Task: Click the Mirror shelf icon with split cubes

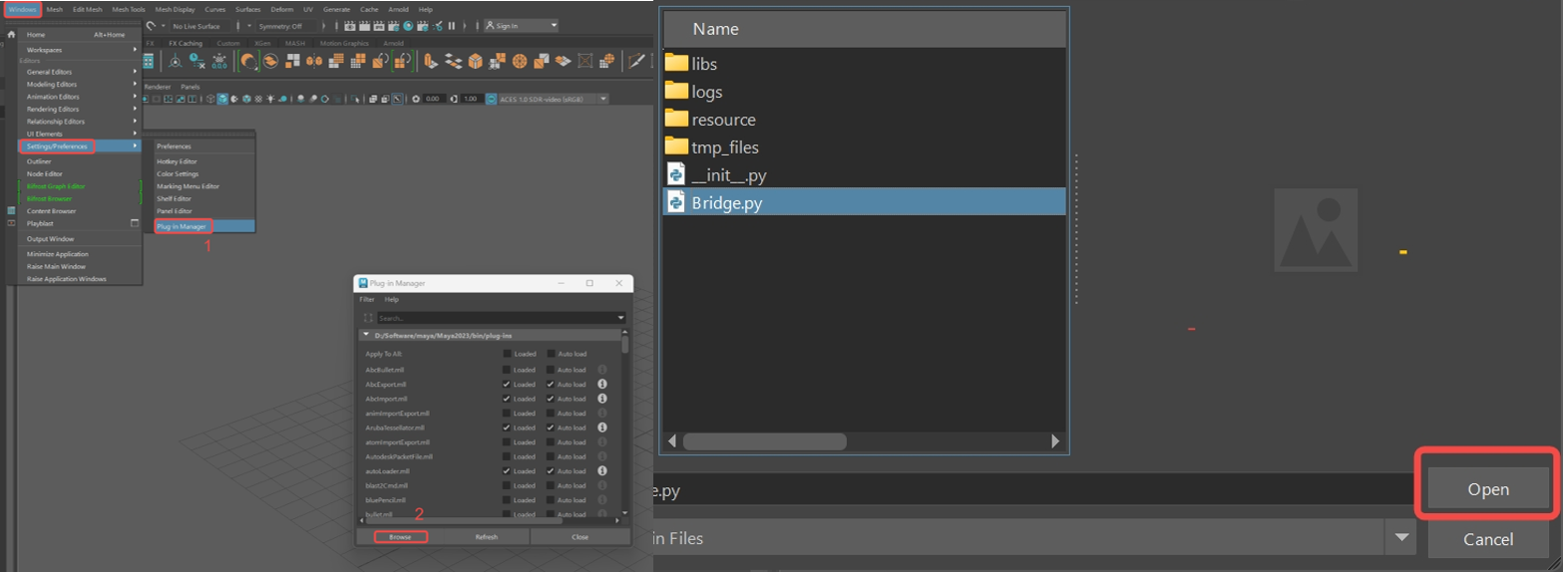Action: point(314,61)
